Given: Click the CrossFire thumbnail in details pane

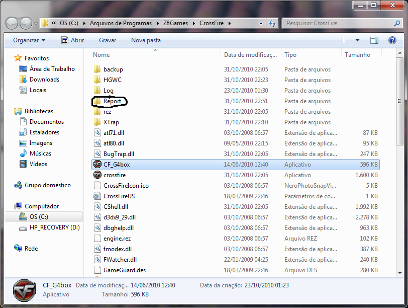Looking at the screenshot, I should click(x=25, y=290).
